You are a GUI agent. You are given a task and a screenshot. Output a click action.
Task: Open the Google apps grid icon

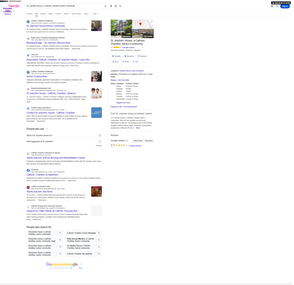click(277, 6)
